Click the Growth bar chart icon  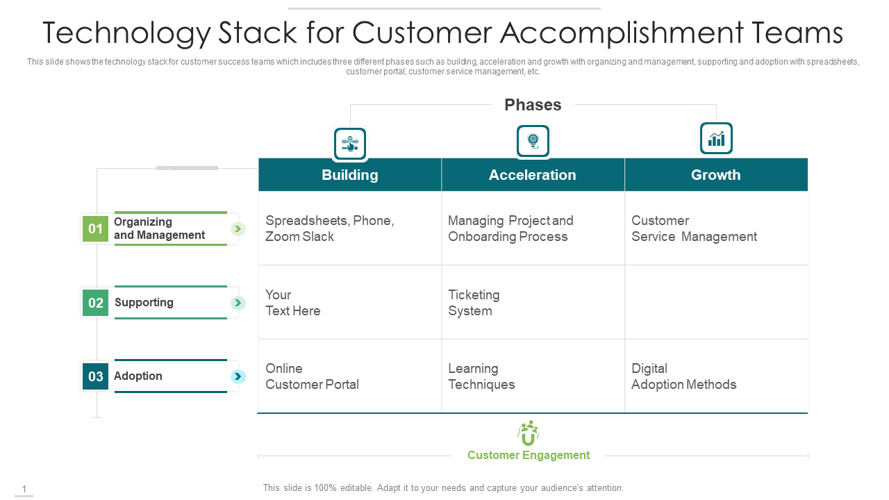pyautogui.click(x=716, y=138)
